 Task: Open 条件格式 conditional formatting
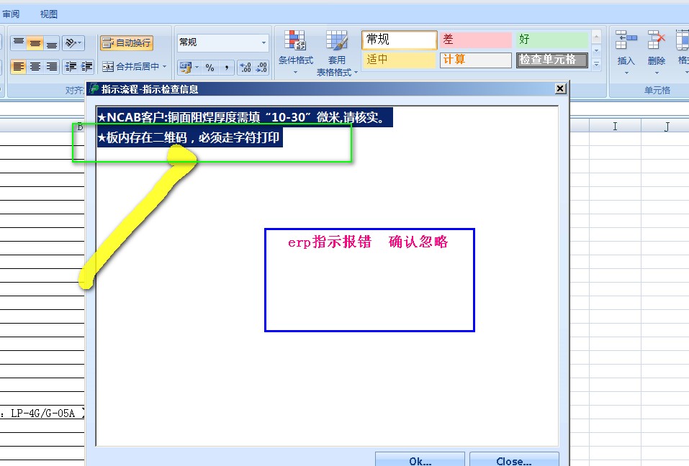point(296,52)
